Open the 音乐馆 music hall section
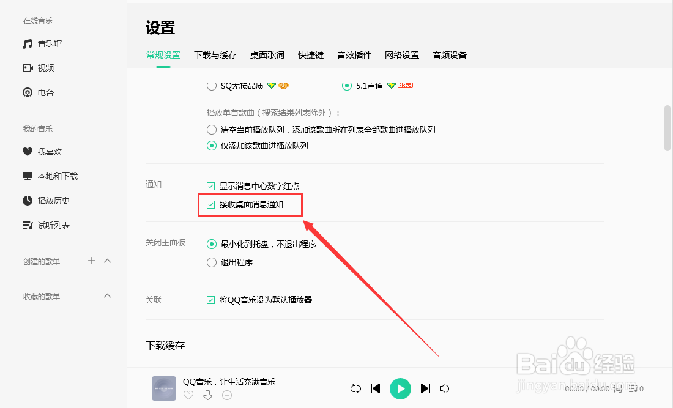The image size is (673, 408). tap(44, 43)
